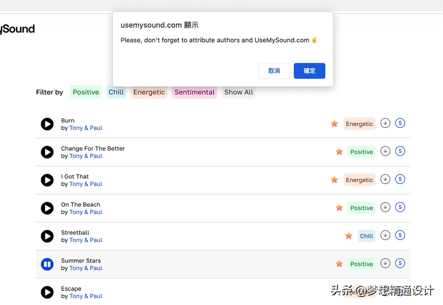This screenshot has width=443, height=305.
Task: Download the I Got That track
Action: (x=385, y=179)
